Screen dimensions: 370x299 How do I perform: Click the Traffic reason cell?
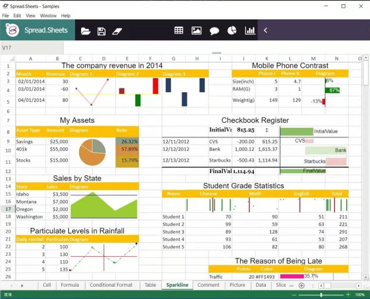(x=220, y=276)
